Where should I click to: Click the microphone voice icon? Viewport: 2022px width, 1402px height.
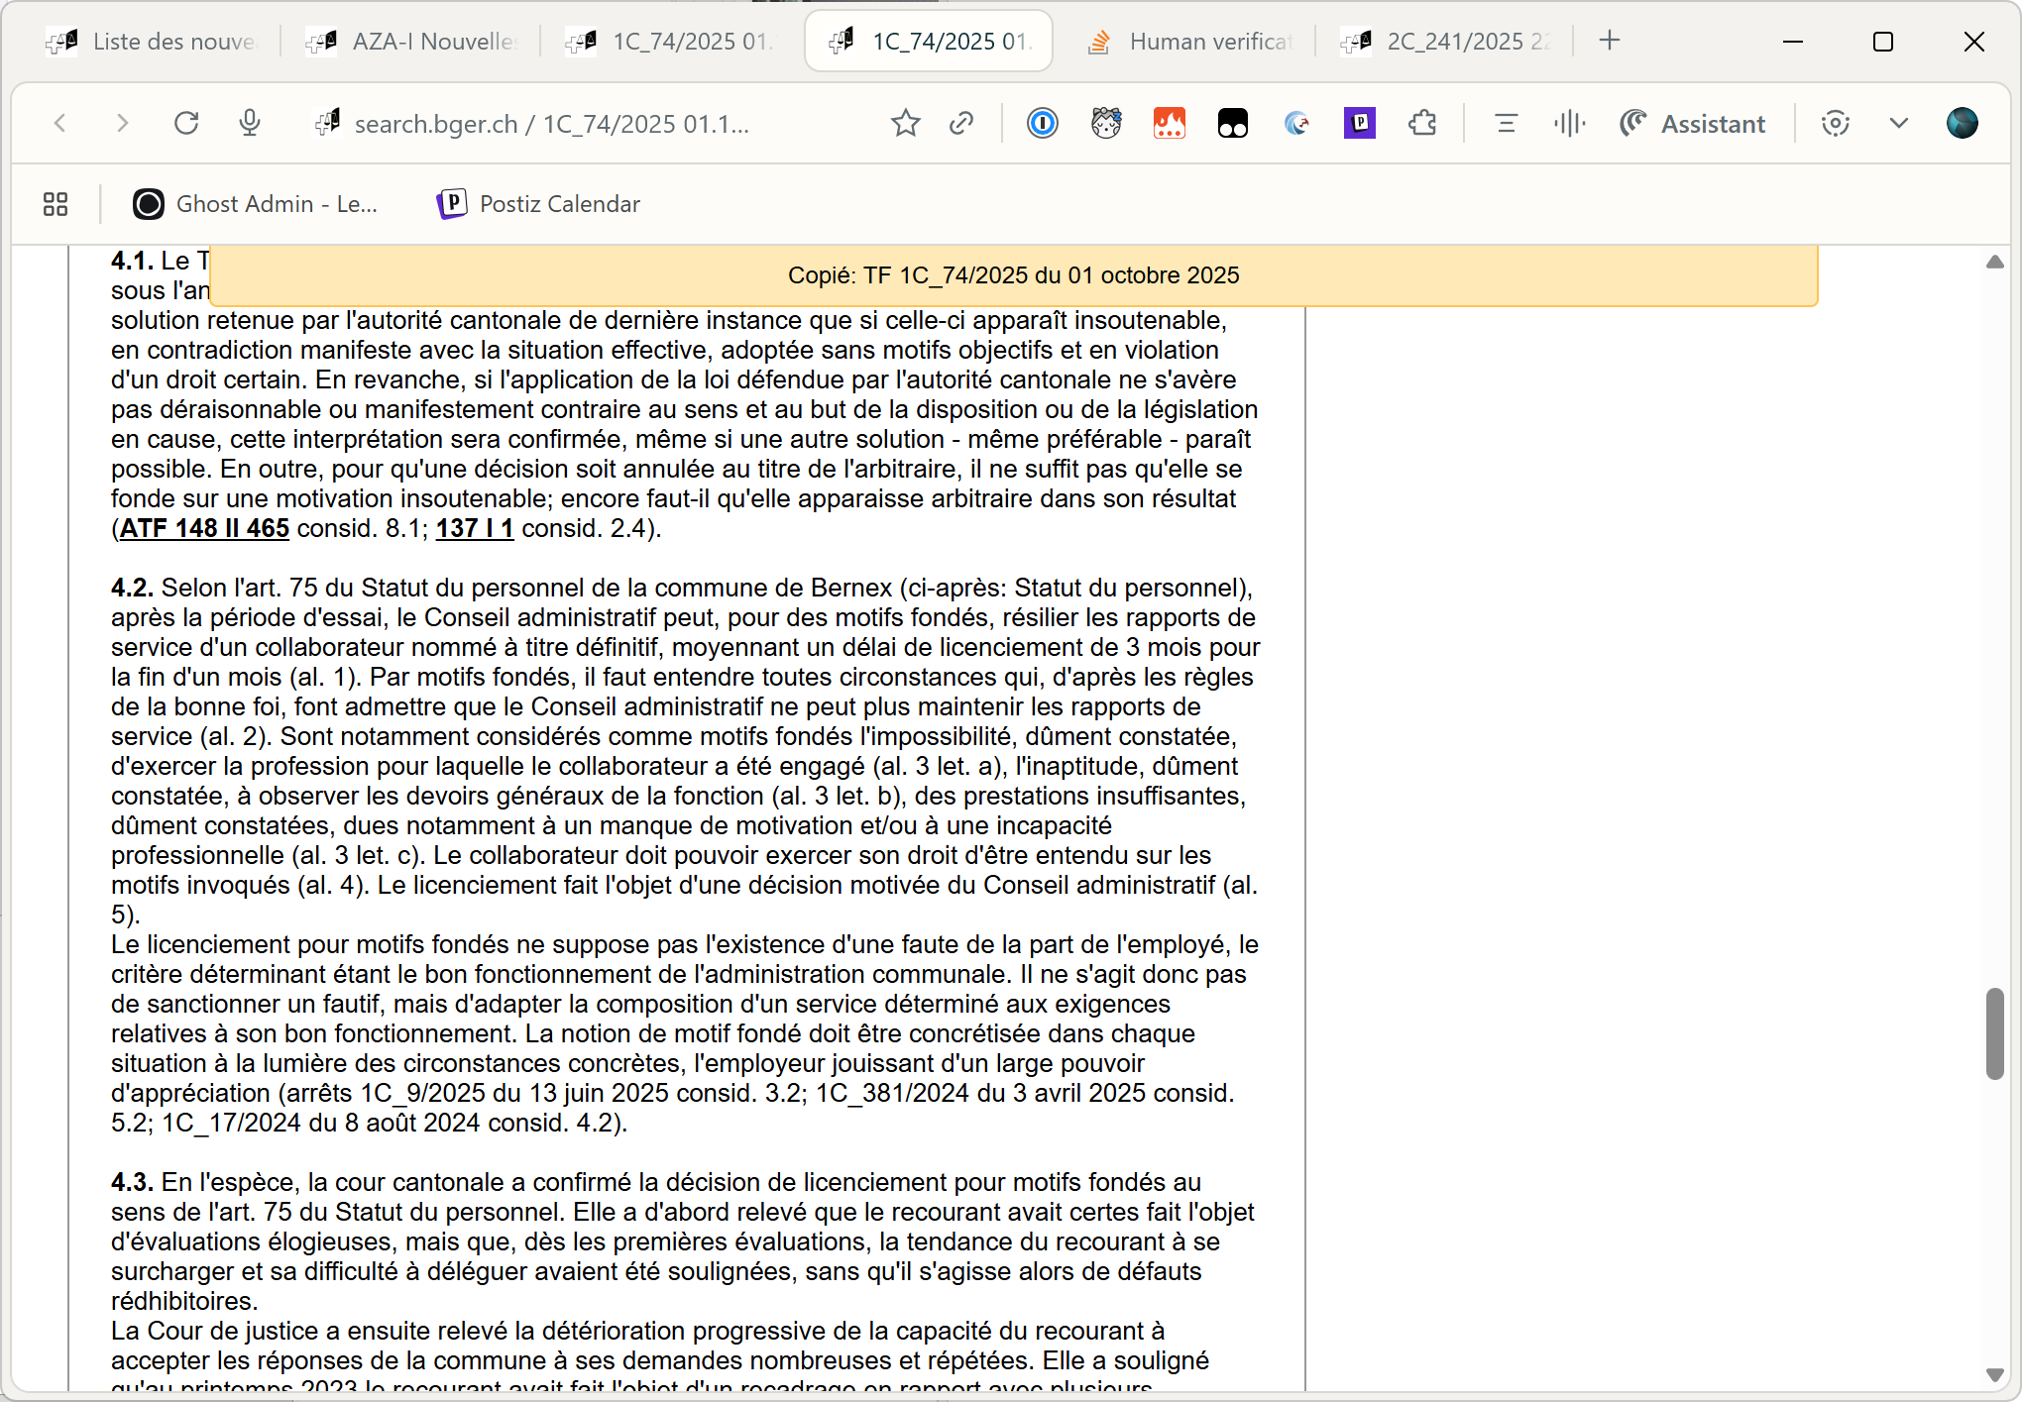coord(250,124)
